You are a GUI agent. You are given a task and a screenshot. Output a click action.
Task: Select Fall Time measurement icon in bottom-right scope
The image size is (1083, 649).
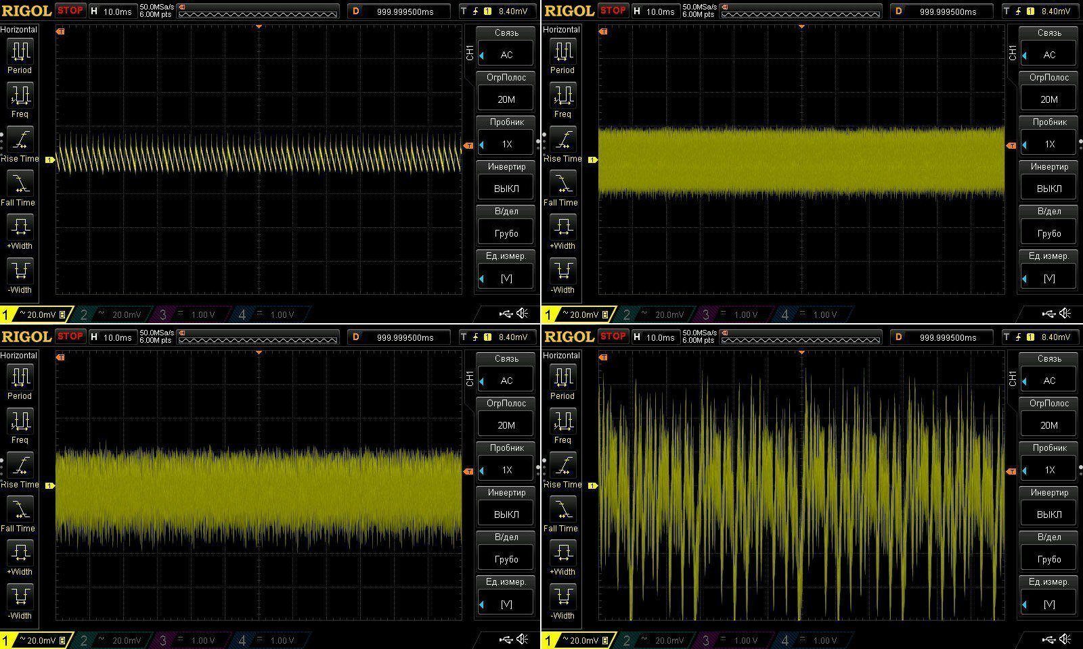pyautogui.click(x=562, y=510)
